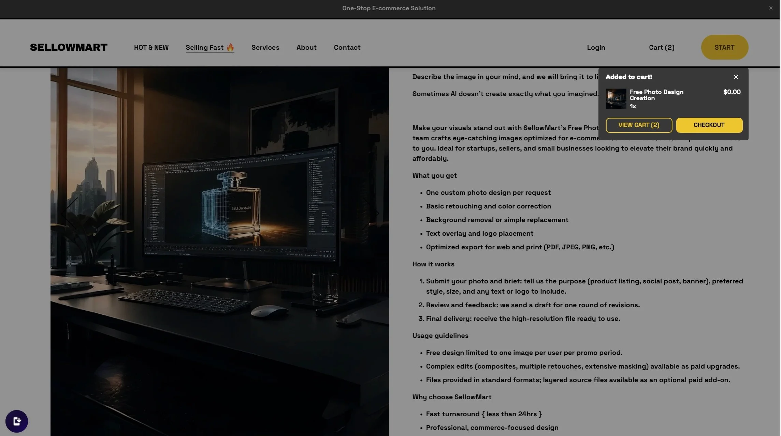781x436 pixels.
Task: Show the previous product image
Action: click(x=70, y=214)
